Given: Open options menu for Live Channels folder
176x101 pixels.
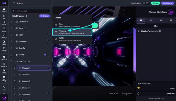Looking at the screenshot, I should [48, 61].
